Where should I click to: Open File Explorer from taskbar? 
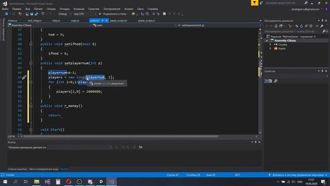pos(37,181)
